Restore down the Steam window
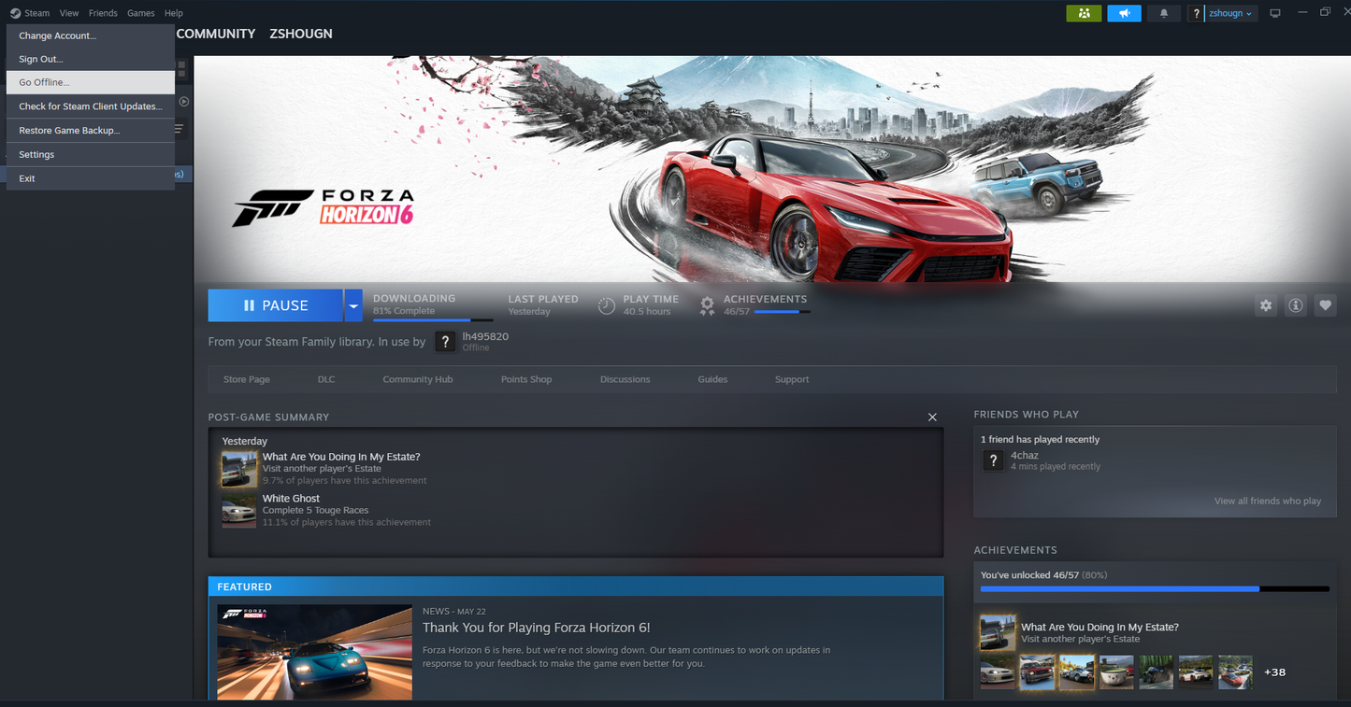 (x=1325, y=12)
